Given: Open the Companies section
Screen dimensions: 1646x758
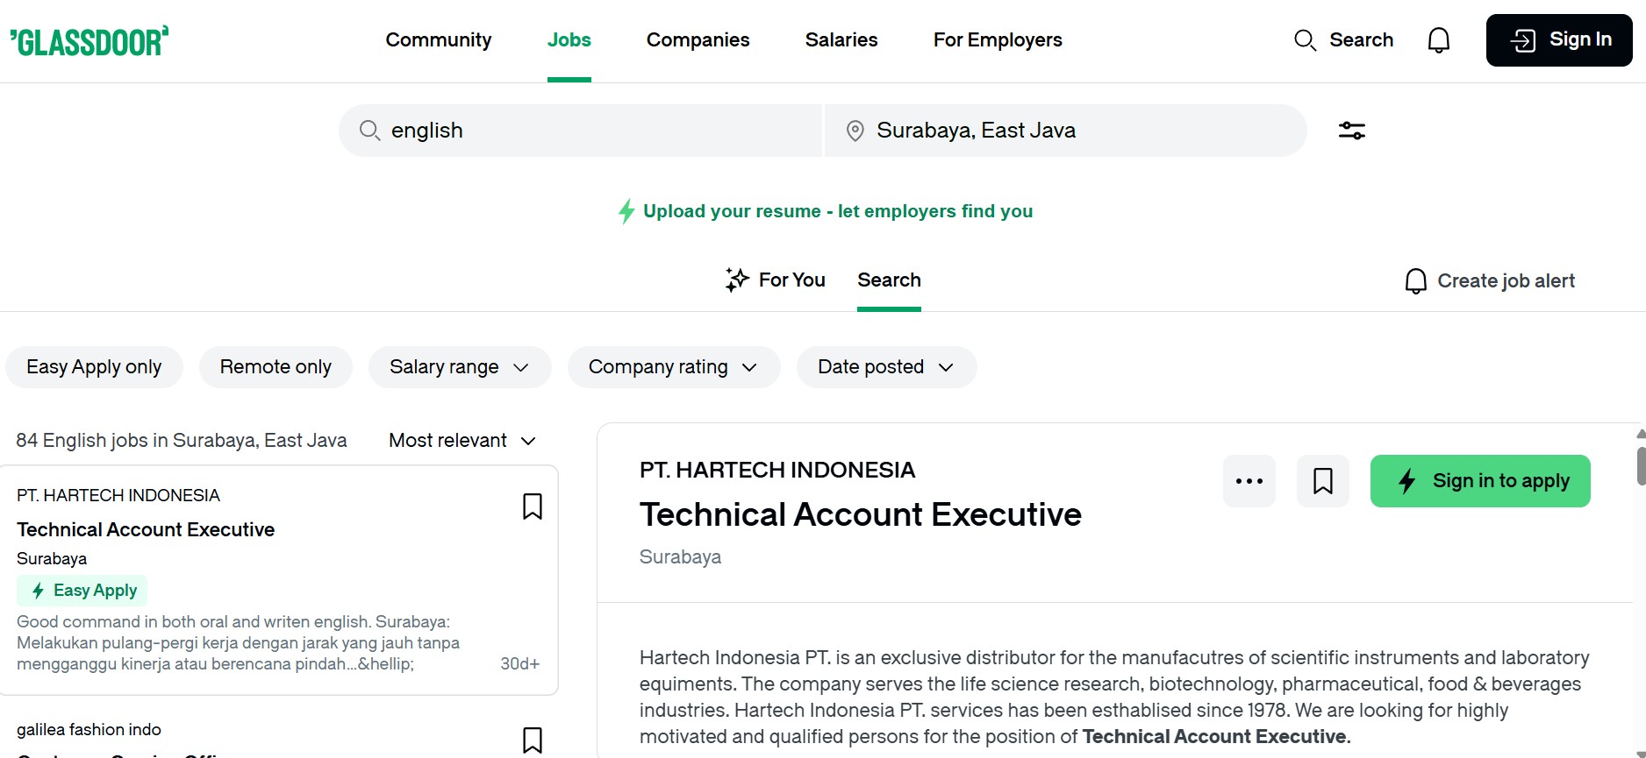Looking at the screenshot, I should tap(698, 39).
